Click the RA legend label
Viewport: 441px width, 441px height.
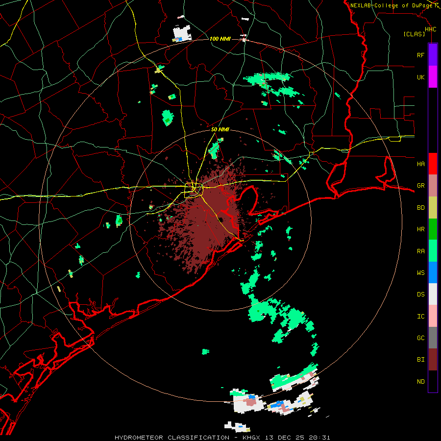click(420, 251)
